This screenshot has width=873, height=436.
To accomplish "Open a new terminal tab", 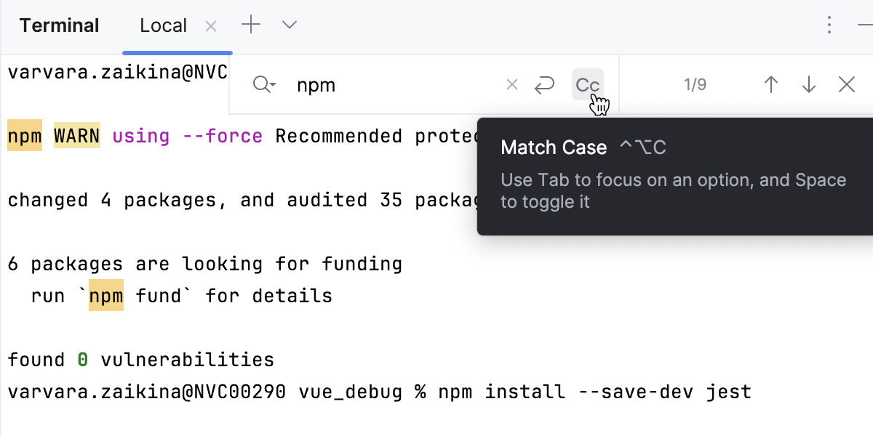I will 250,25.
